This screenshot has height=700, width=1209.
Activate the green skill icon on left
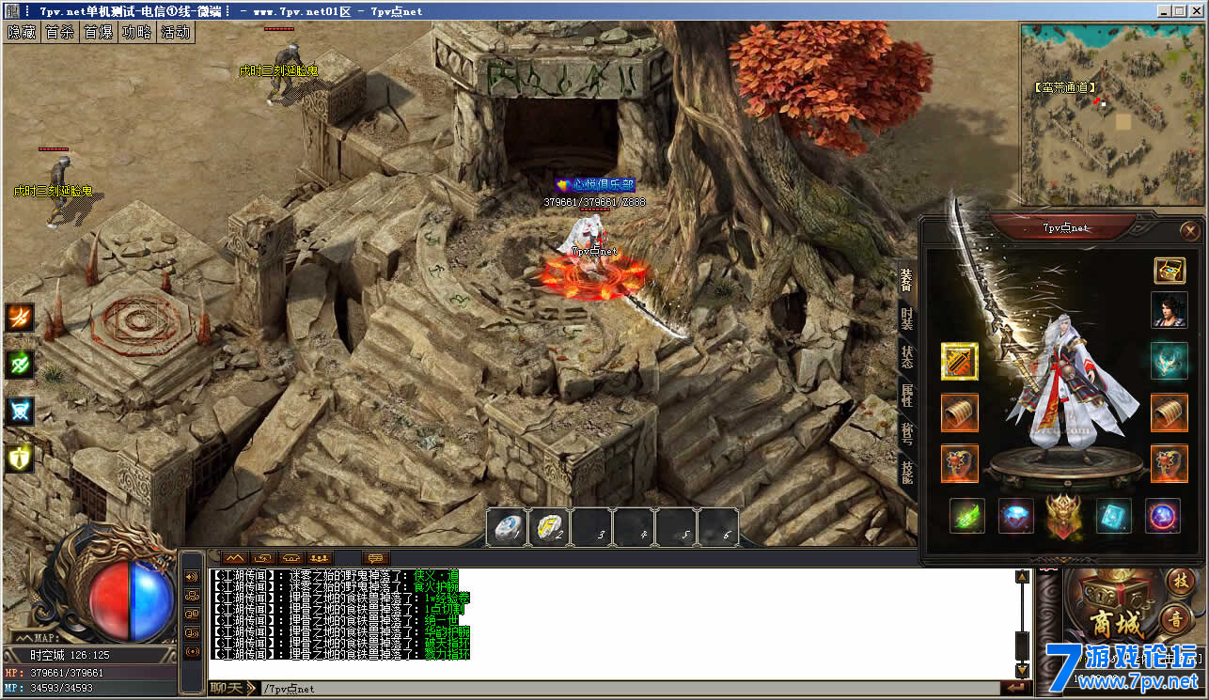coord(19,365)
